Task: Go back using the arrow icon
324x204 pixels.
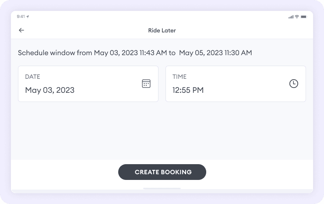Action: tap(21, 30)
